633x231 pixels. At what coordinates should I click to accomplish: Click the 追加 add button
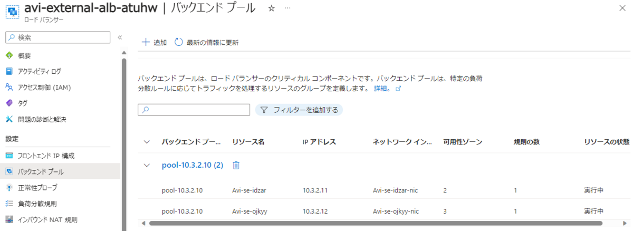point(154,42)
